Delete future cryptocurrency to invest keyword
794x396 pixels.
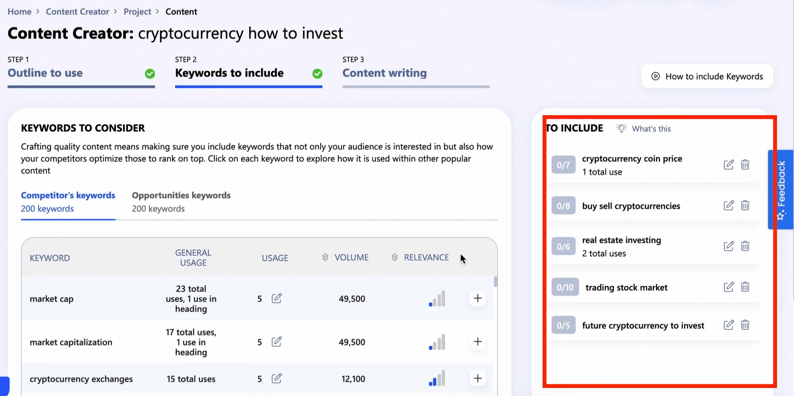click(x=745, y=325)
